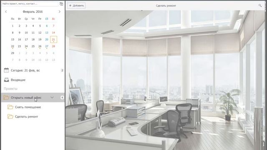The image size is (267, 150).
Task: Click the Сделать ремонт header title
Action: [166, 5]
